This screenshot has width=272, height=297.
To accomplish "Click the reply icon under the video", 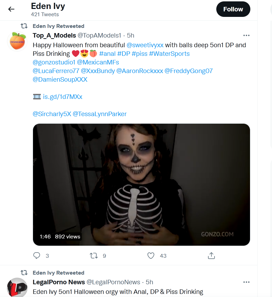I will (37, 256).
